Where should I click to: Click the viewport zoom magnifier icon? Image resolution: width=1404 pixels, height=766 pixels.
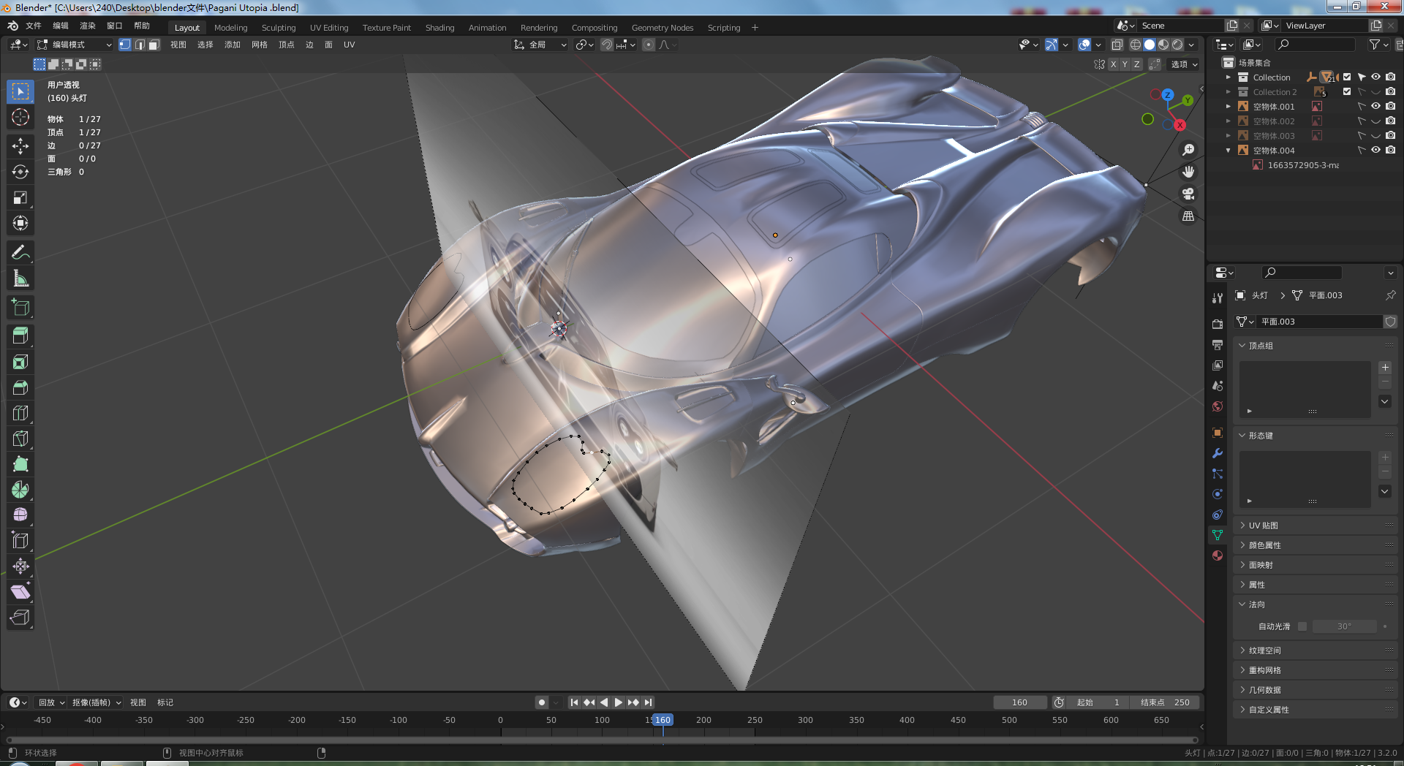[x=1188, y=150]
